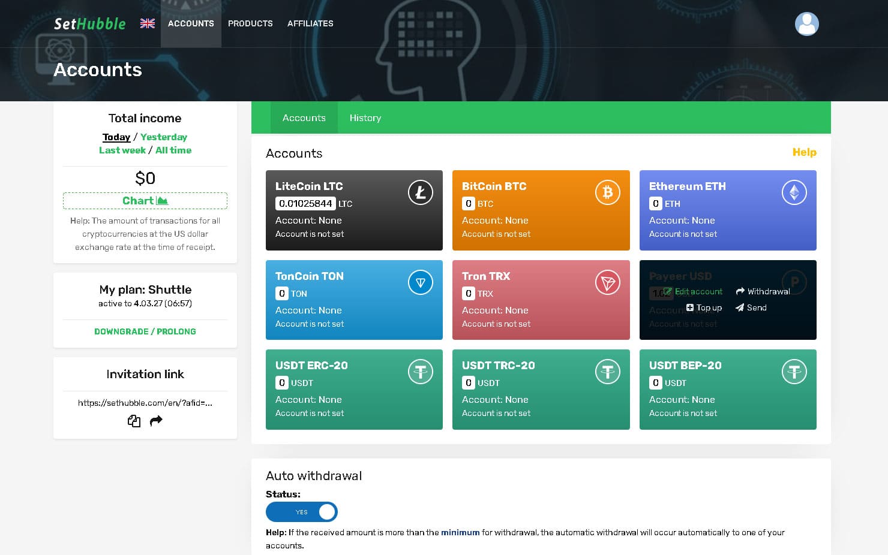Switch to the History tab
The height and width of the screenshot is (555, 888).
click(x=365, y=117)
